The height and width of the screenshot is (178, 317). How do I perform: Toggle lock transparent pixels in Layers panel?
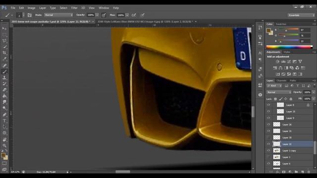[x=275, y=99]
